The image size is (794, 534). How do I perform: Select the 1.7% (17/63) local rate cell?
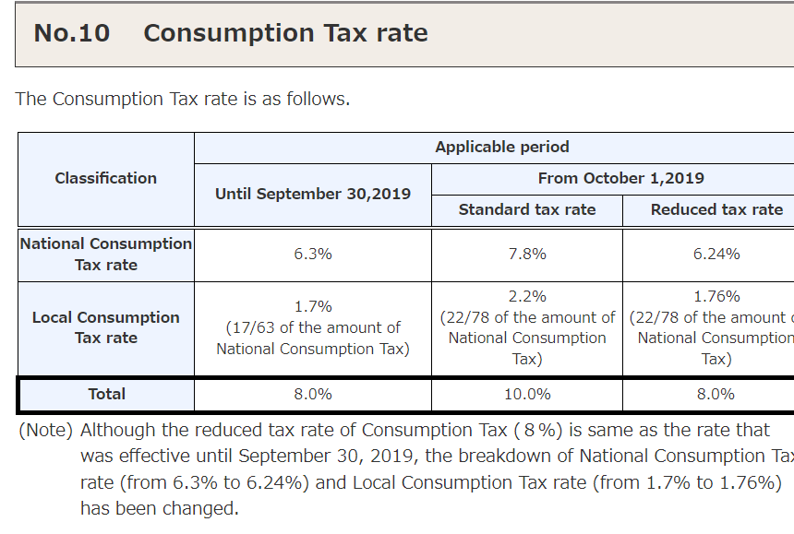point(313,327)
